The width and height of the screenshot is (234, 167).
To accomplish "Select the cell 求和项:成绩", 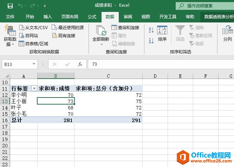I will (x=56, y=88).
